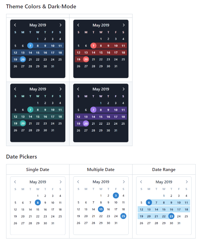The image size is (222, 241).
Task: Open May 2019 title in Single Date picker
Action: click(38, 182)
